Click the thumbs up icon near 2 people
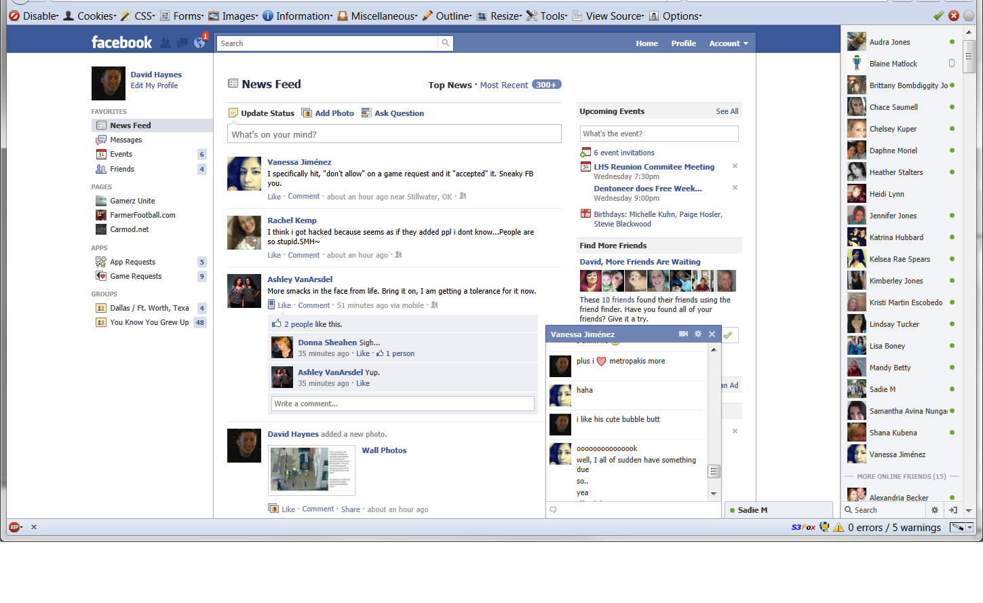The height and width of the screenshot is (603, 983). coord(276,324)
